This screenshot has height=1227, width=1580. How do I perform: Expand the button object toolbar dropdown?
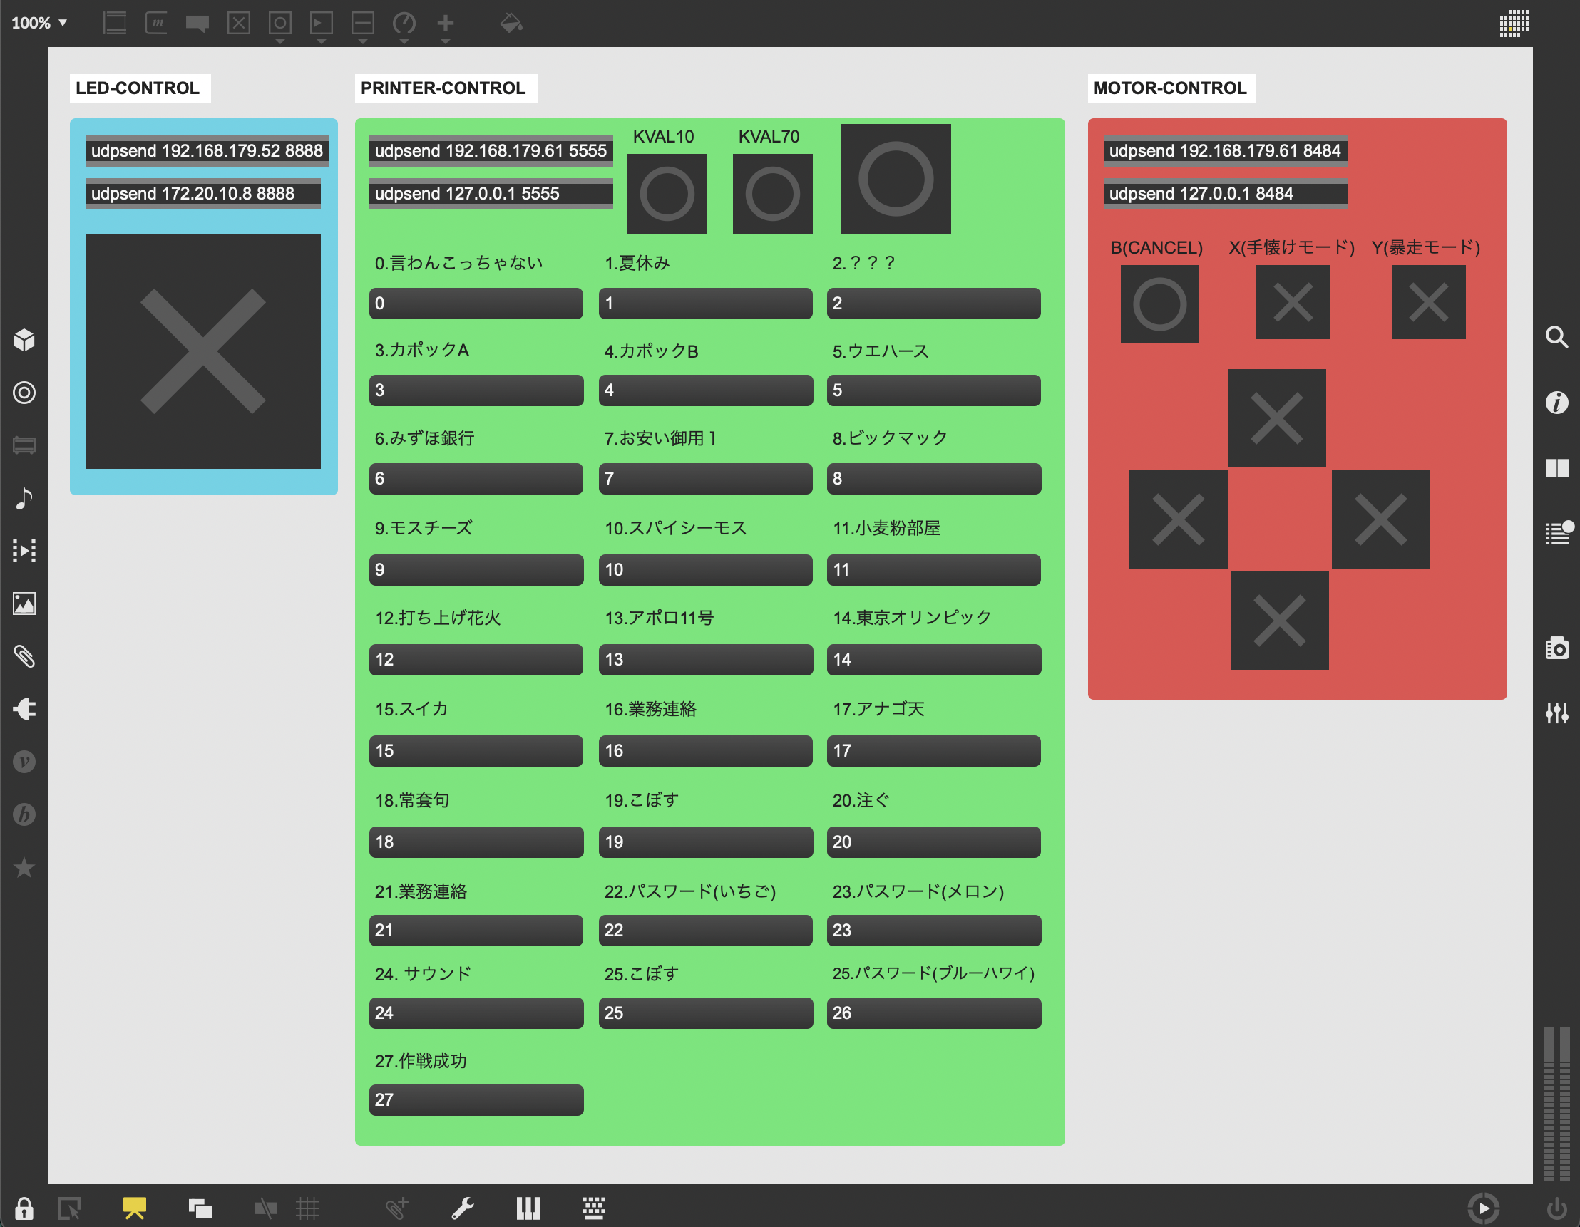tap(280, 41)
